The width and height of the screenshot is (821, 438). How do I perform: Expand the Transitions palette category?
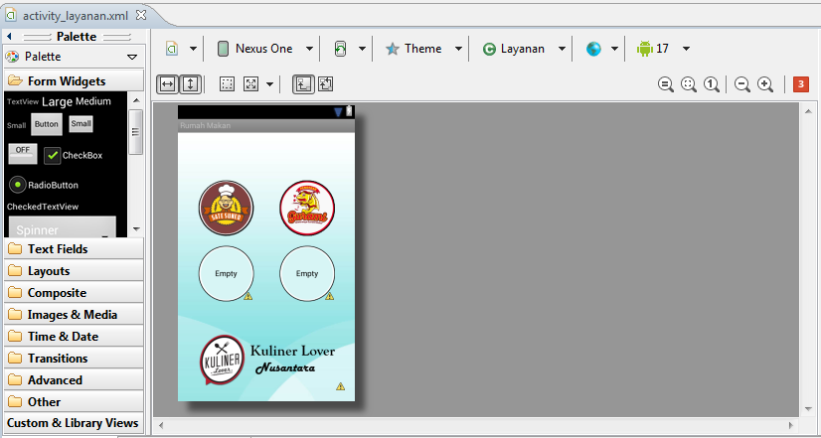(x=74, y=359)
